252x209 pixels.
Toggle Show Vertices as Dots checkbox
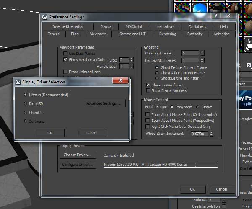point(66,59)
